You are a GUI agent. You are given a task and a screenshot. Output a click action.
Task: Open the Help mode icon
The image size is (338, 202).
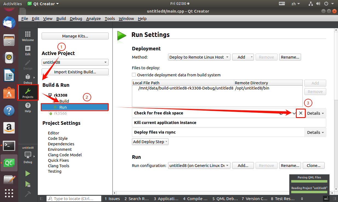click(x=28, y=107)
